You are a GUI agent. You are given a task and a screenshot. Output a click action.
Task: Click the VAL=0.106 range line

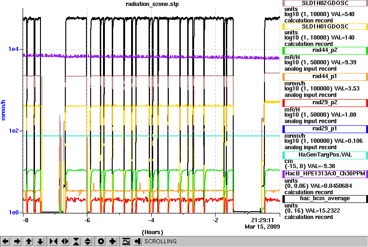(323, 141)
